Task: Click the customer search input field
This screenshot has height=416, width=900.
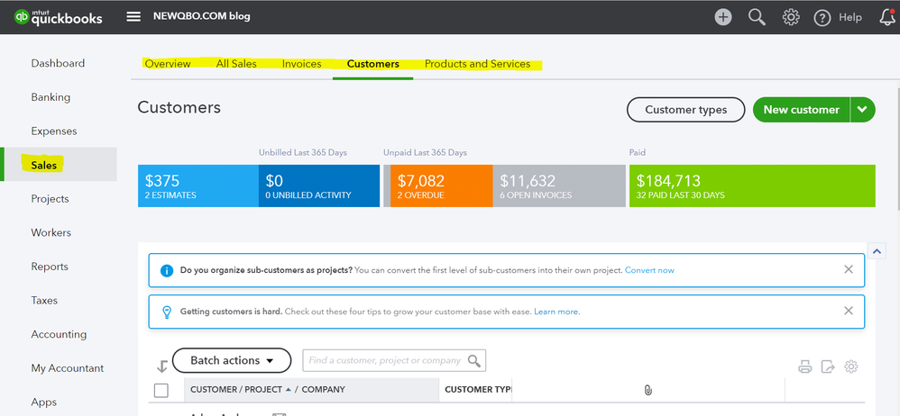Action: click(385, 360)
